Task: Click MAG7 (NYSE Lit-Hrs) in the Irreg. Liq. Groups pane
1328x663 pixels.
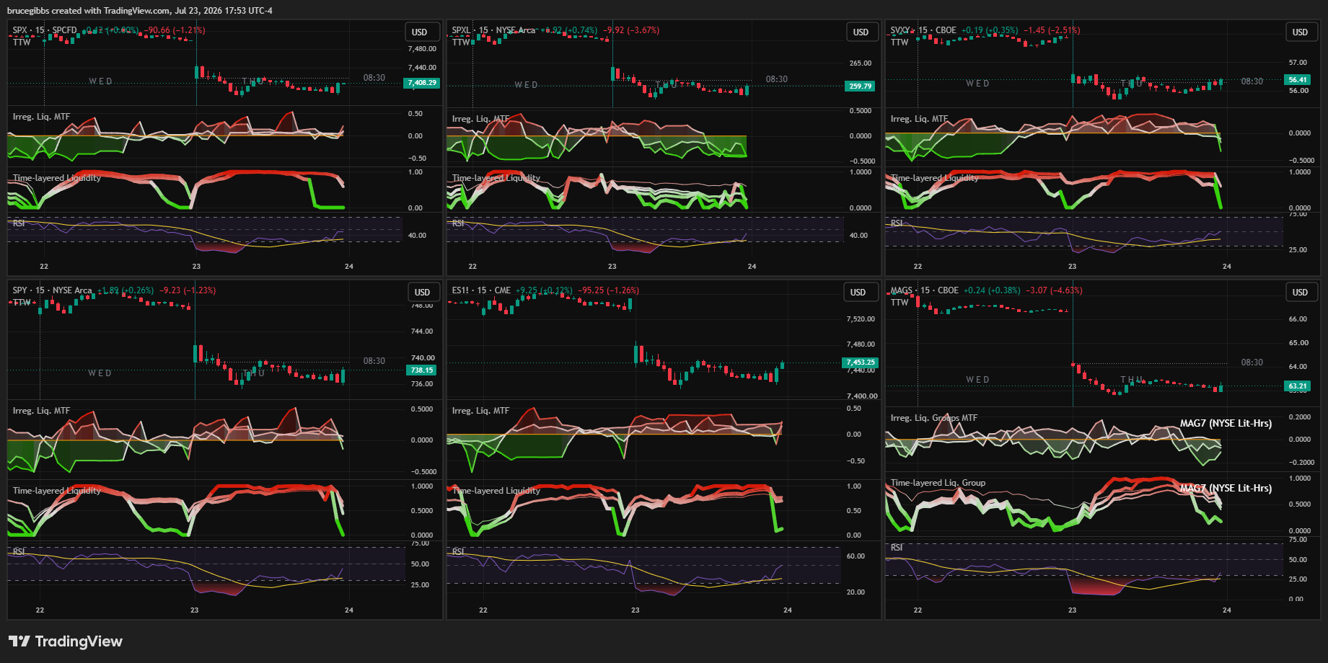Action: pyautogui.click(x=1226, y=423)
